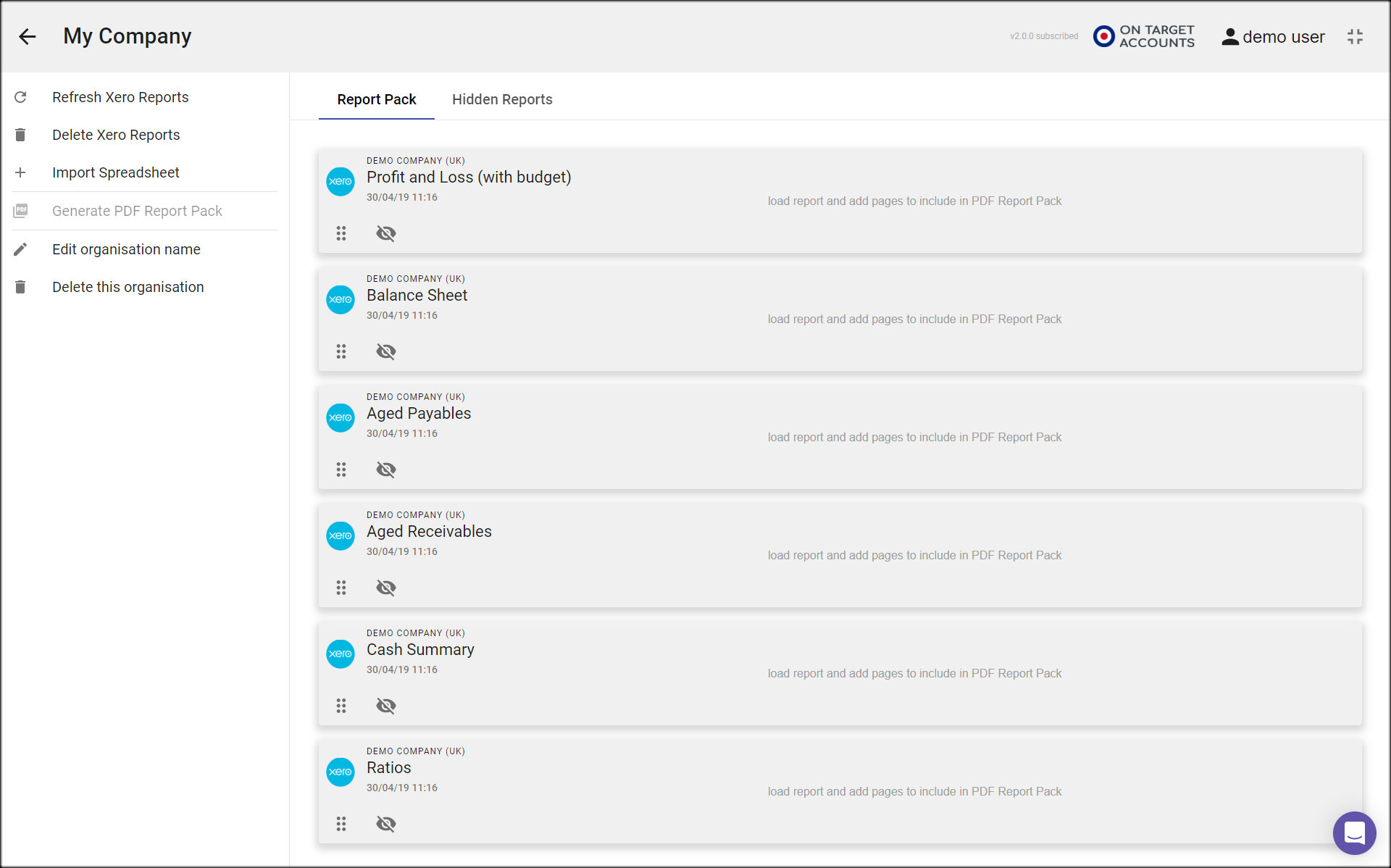Click the drag handle on Ratios card
This screenshot has width=1391, height=868.
point(341,824)
